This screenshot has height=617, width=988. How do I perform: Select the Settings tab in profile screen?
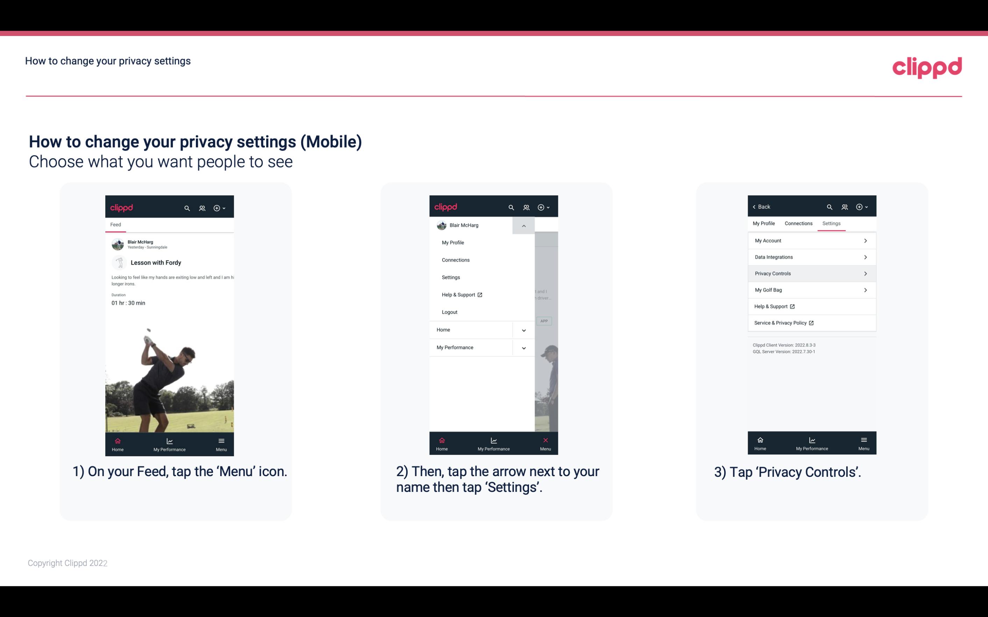click(831, 223)
